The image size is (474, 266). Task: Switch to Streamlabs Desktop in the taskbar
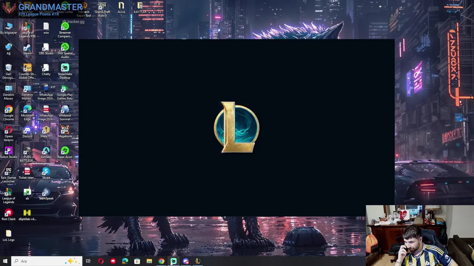[174, 261]
